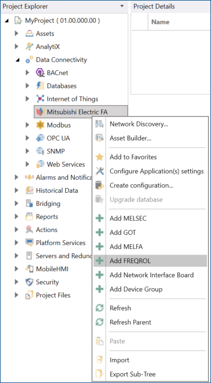Choose Asset Builder... from context menu
The height and width of the screenshot is (383, 211).
[x=150, y=138]
